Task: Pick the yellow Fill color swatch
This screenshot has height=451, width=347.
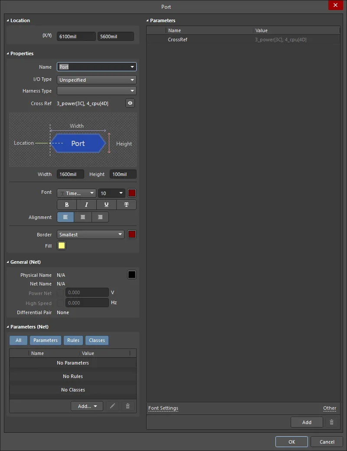Action: pos(62,245)
